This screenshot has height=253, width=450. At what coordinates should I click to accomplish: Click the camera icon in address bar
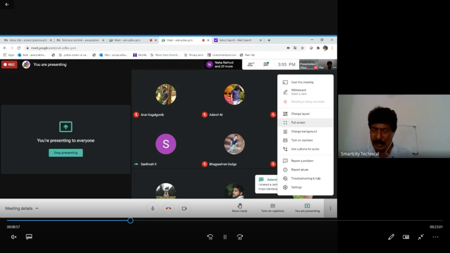point(288,48)
